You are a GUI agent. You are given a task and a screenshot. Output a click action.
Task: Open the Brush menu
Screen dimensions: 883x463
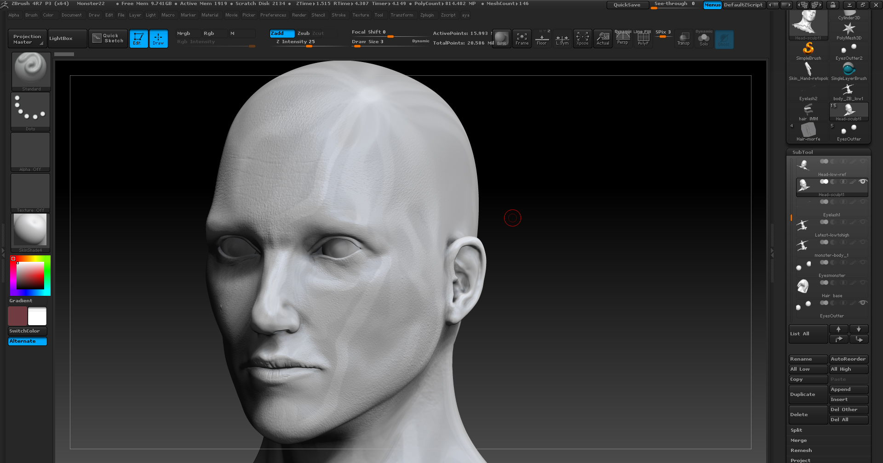31,15
